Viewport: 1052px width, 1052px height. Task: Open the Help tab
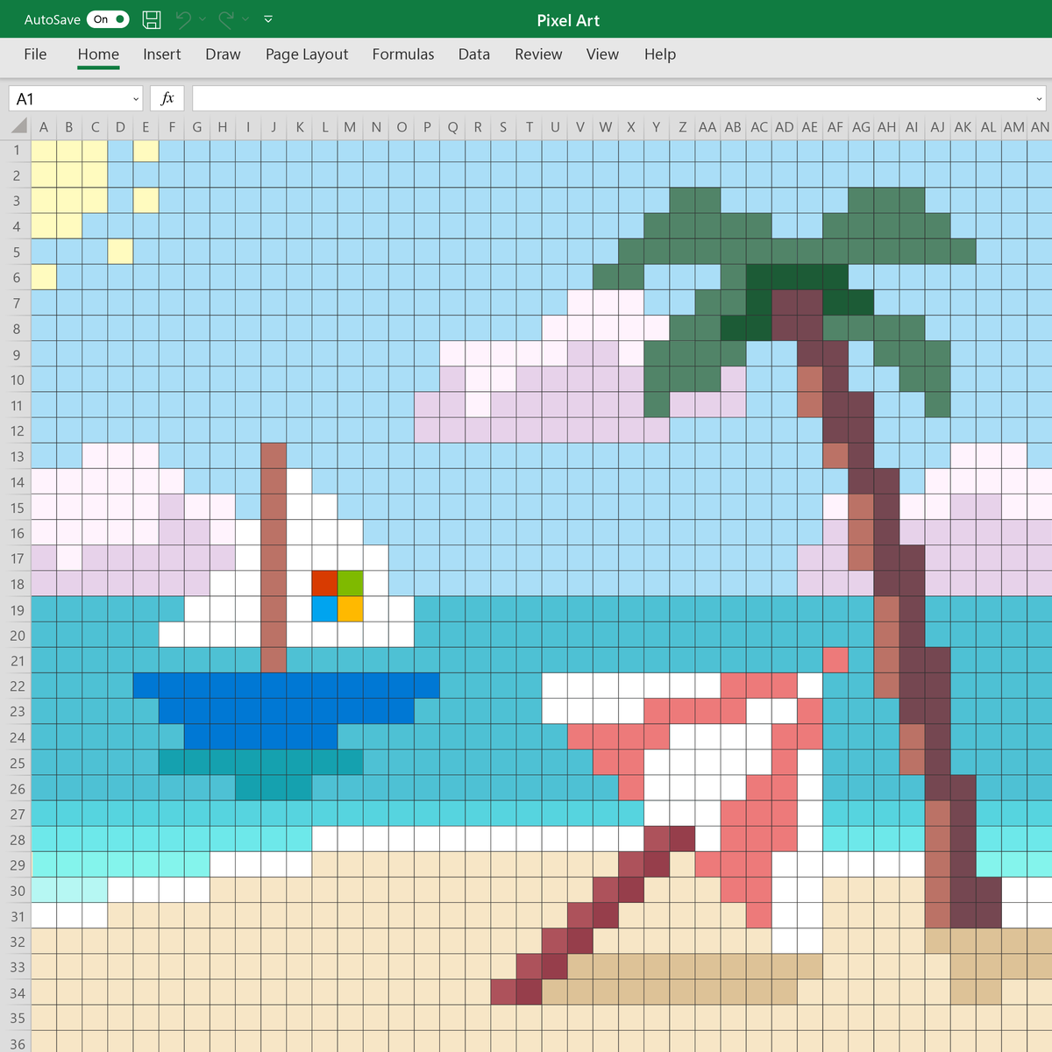[660, 54]
